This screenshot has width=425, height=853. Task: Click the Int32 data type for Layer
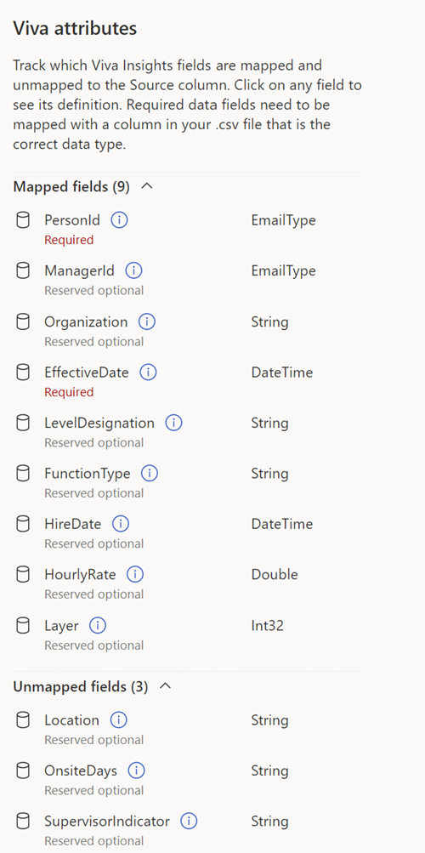click(x=268, y=626)
